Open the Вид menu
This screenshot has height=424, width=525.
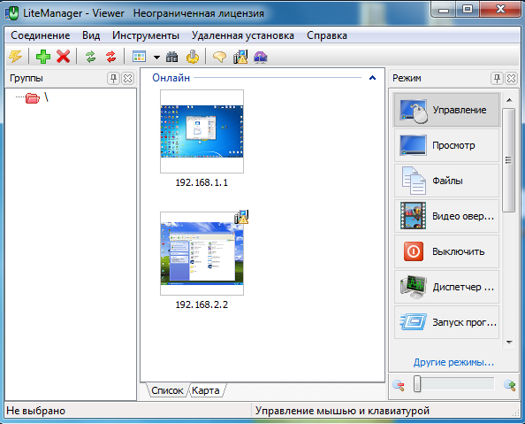point(91,35)
